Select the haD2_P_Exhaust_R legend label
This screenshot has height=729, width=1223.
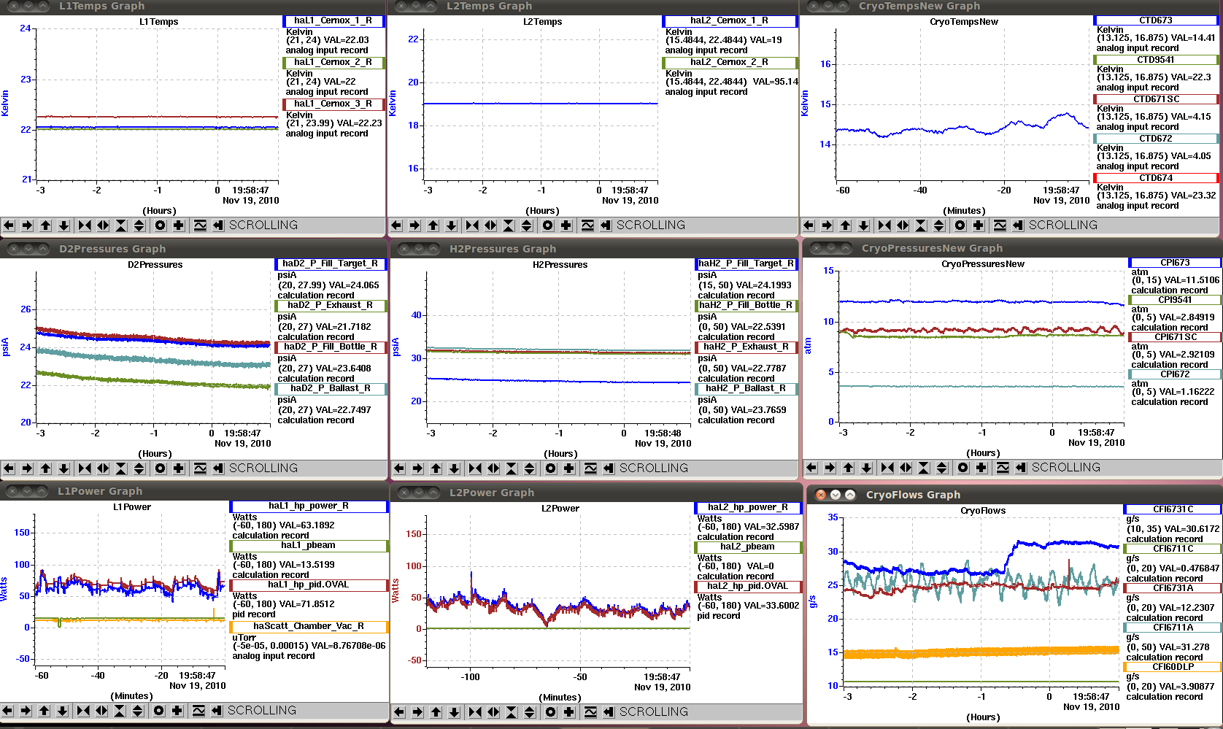[x=331, y=306]
